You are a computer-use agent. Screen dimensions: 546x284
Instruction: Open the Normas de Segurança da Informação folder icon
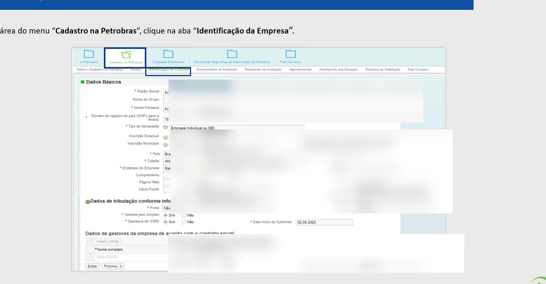(232, 54)
